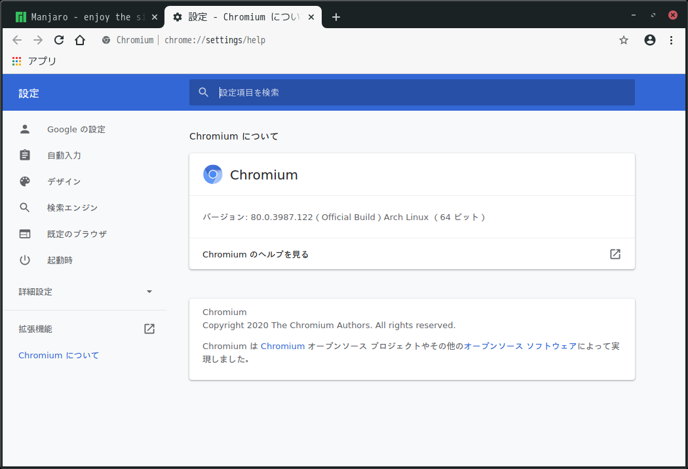The height and width of the screenshot is (469, 688).
Task: View site information via Chromium icon in address bar
Action: pyautogui.click(x=105, y=41)
